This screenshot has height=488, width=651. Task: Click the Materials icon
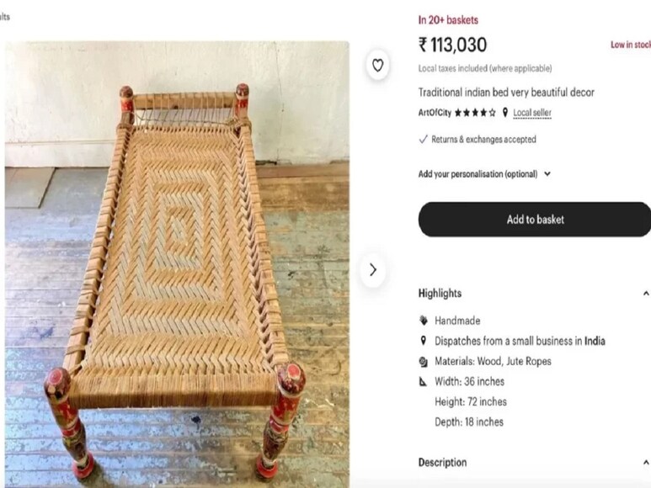click(x=424, y=361)
